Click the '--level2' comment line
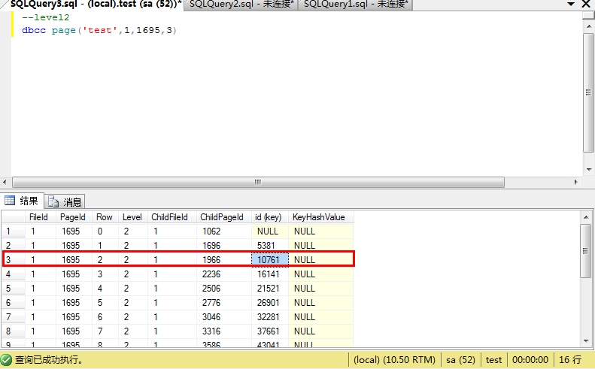The width and height of the screenshot is (595, 369). point(46,17)
